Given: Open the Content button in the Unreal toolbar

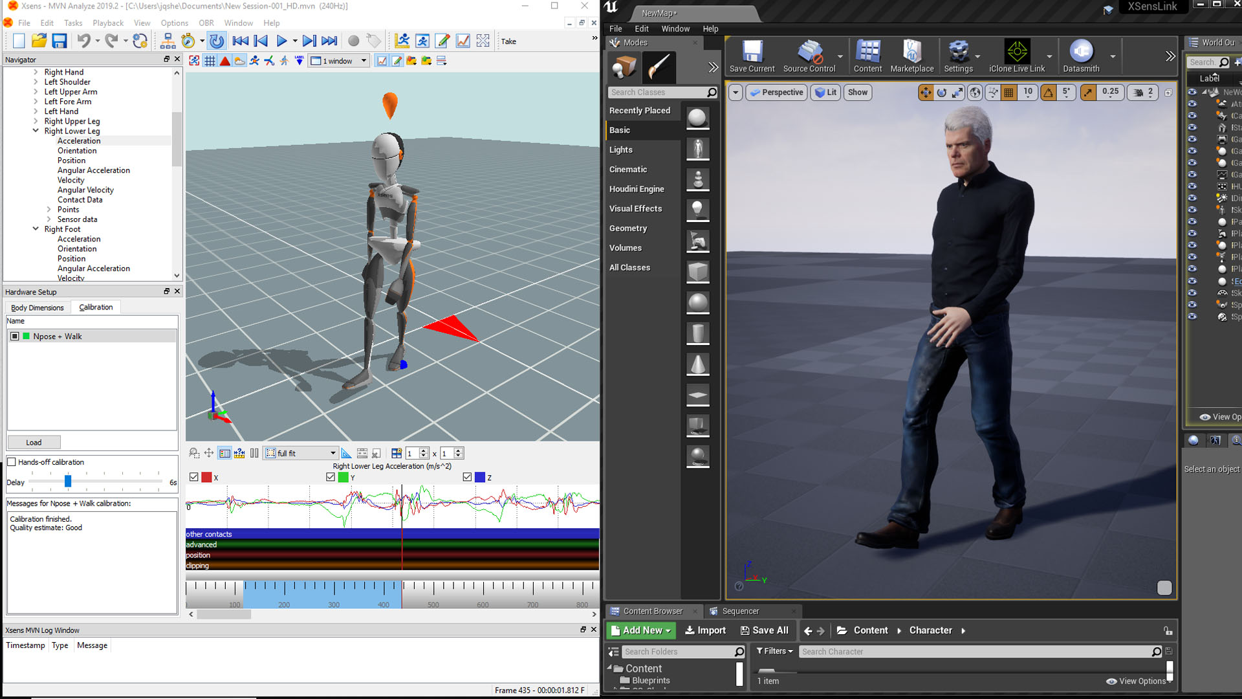Looking at the screenshot, I should tap(867, 56).
